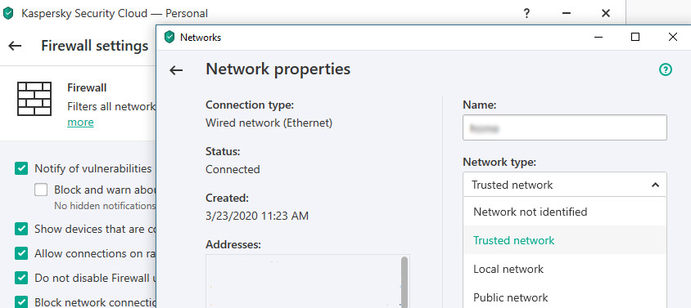Click the brick wall Firewall icon

pos(34,99)
